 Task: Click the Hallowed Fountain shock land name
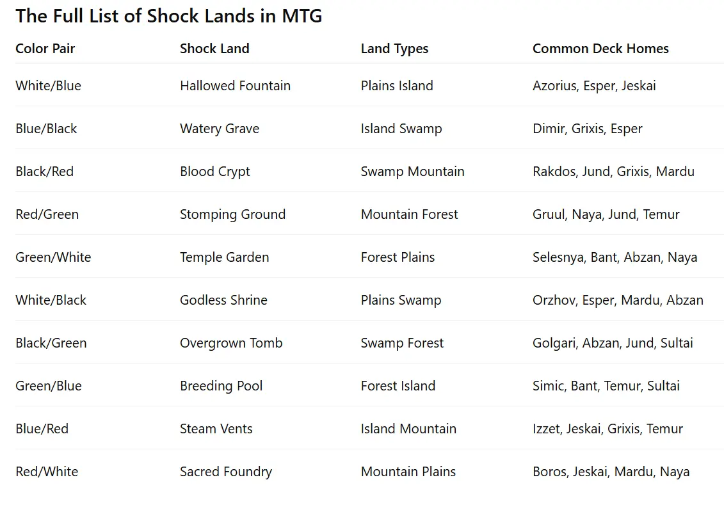(x=235, y=86)
